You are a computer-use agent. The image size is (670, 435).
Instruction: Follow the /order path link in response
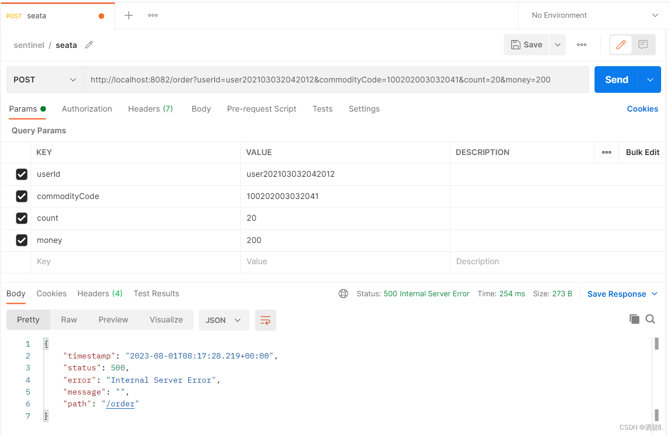pos(120,404)
